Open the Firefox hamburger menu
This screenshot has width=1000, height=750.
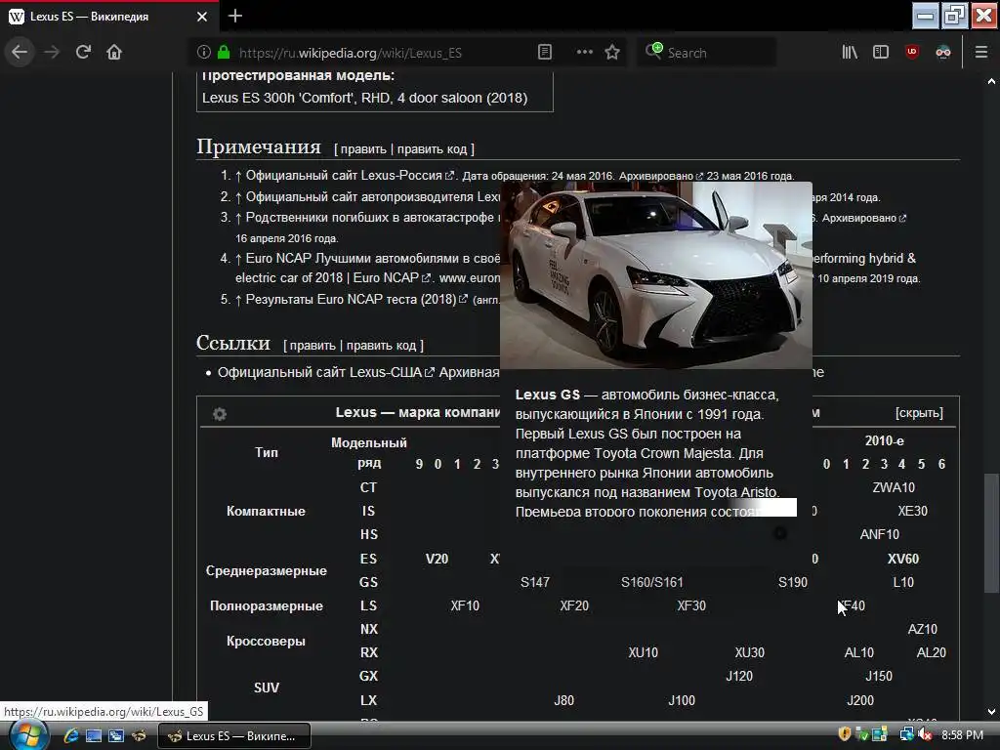pyautogui.click(x=981, y=53)
